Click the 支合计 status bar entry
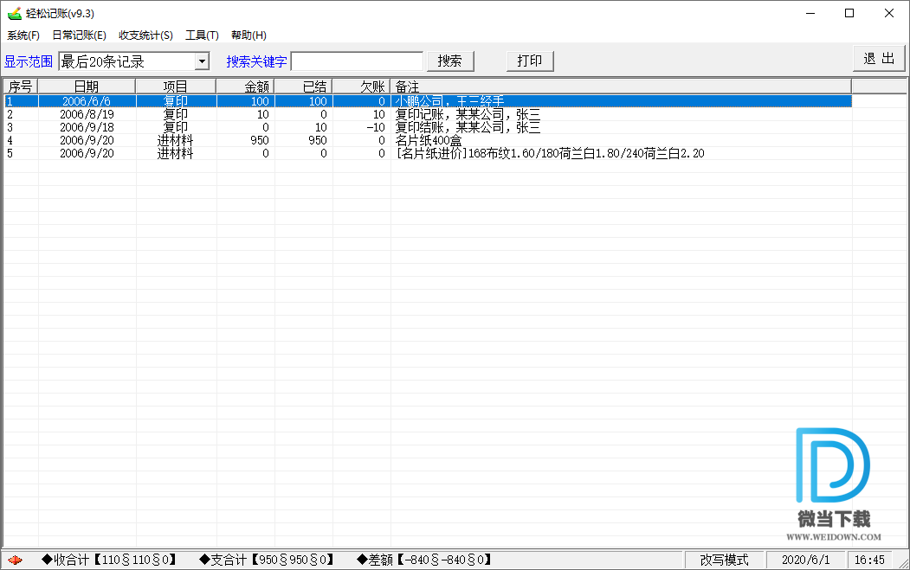910x570 pixels. [x=267, y=560]
